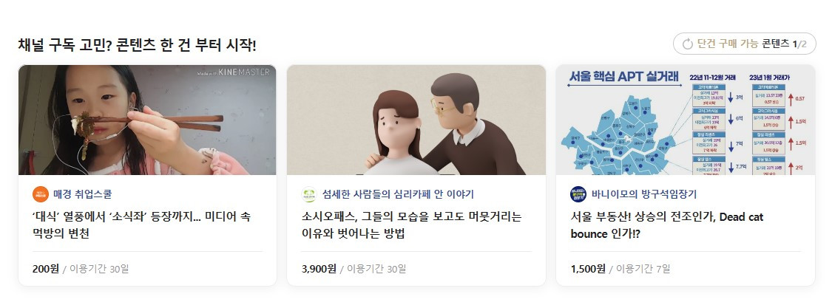Screen dimensions: 832x308
Task: Open the 서울 핵심 APT 실거래 map thumbnail
Action: point(686,120)
